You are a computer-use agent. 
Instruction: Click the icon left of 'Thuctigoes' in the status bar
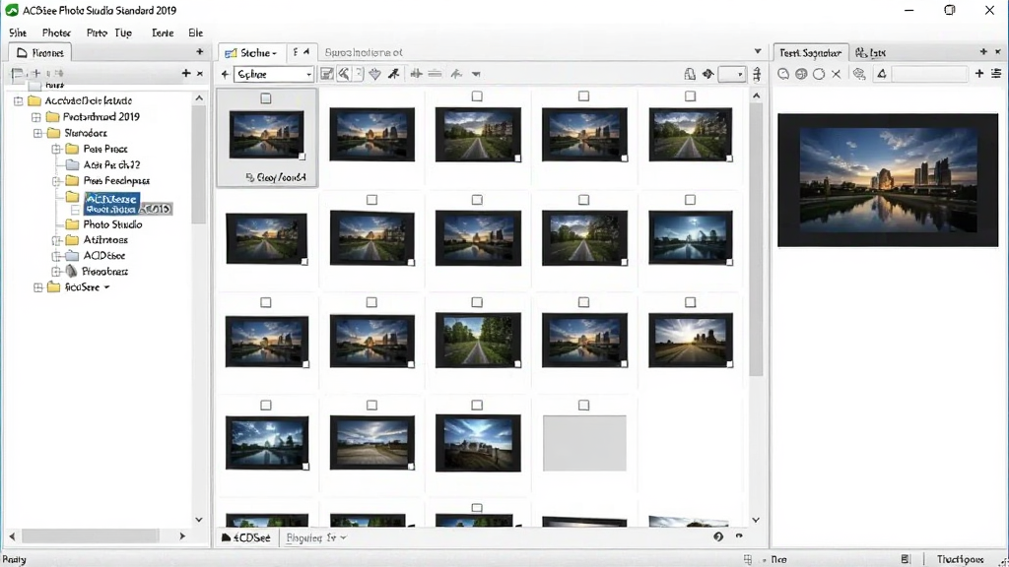click(x=906, y=559)
